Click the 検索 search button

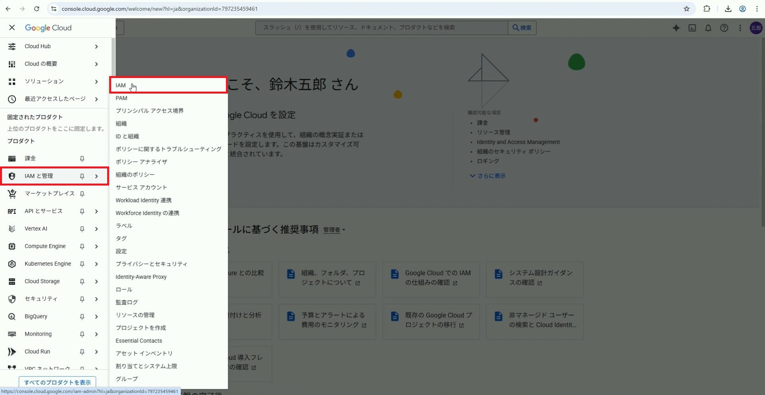click(x=522, y=27)
